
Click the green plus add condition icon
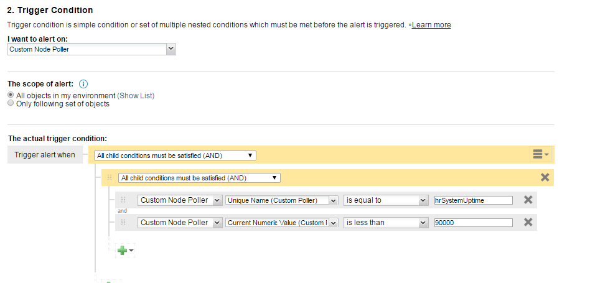point(125,250)
